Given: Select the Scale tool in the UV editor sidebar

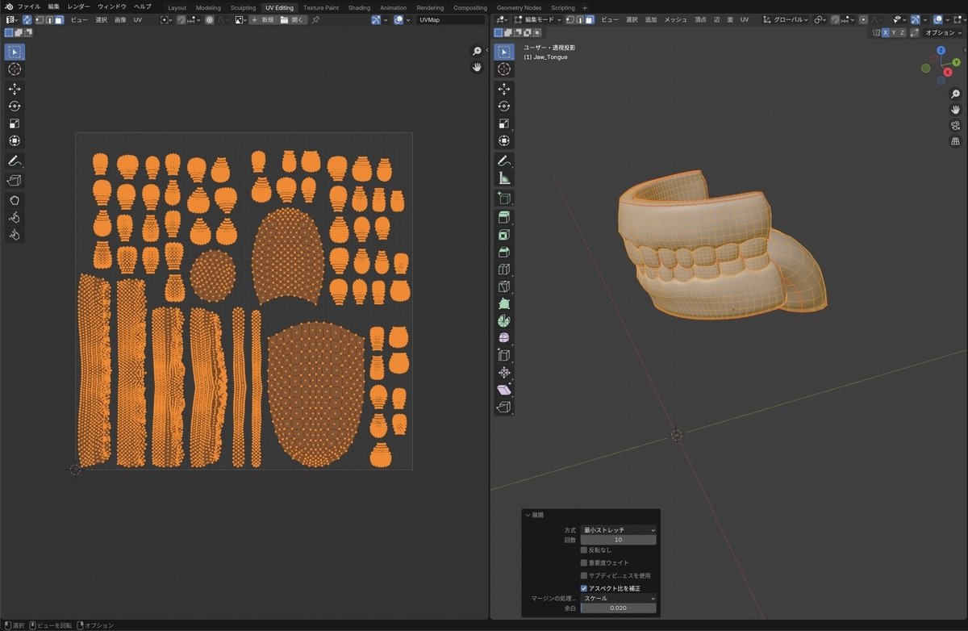Looking at the screenshot, I should (15, 123).
